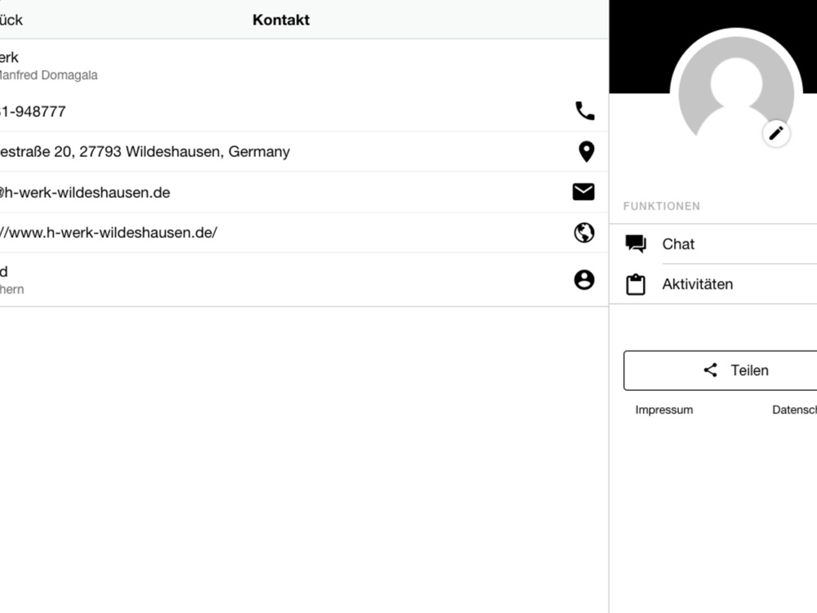Tap the phone call icon
This screenshot has width=817, height=613.
(x=585, y=111)
